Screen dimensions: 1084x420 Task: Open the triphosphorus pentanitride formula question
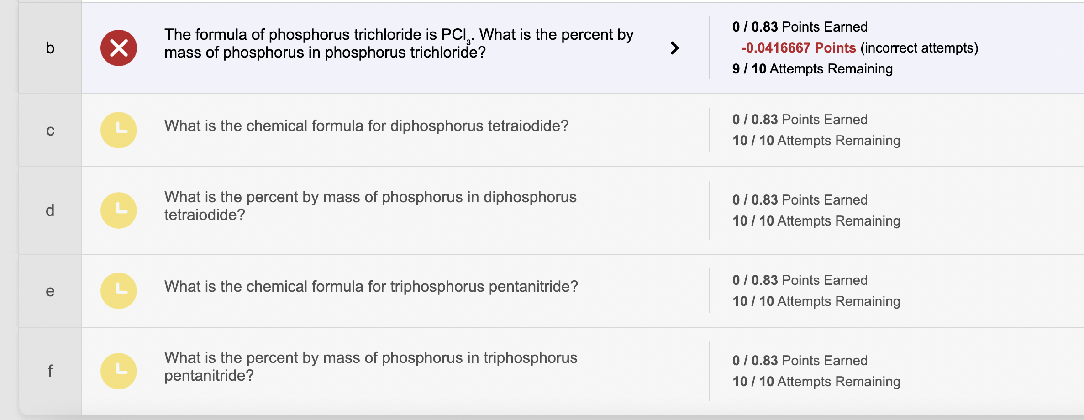coord(371,286)
